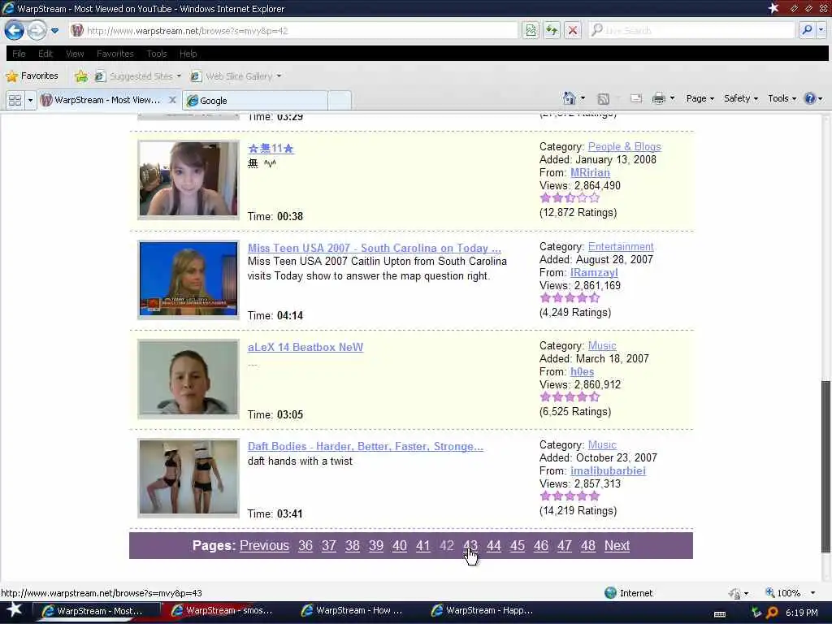Open the People & Blogs category link

(x=624, y=146)
